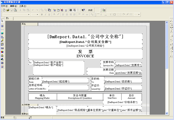
Task: Click the Paste clipboard icon
Action: click(x=28, y=10)
